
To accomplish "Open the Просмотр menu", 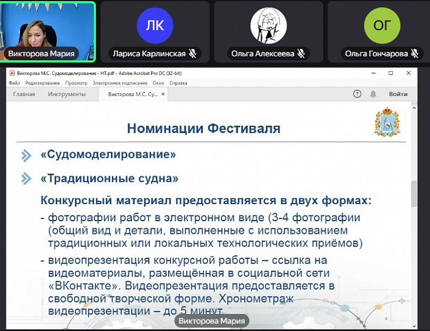I will (76, 83).
